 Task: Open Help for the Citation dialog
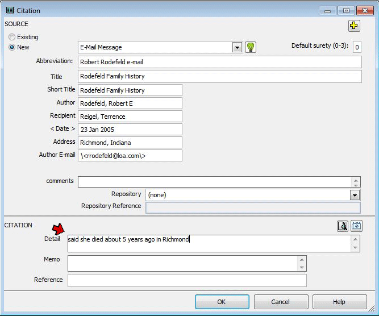[340, 302]
